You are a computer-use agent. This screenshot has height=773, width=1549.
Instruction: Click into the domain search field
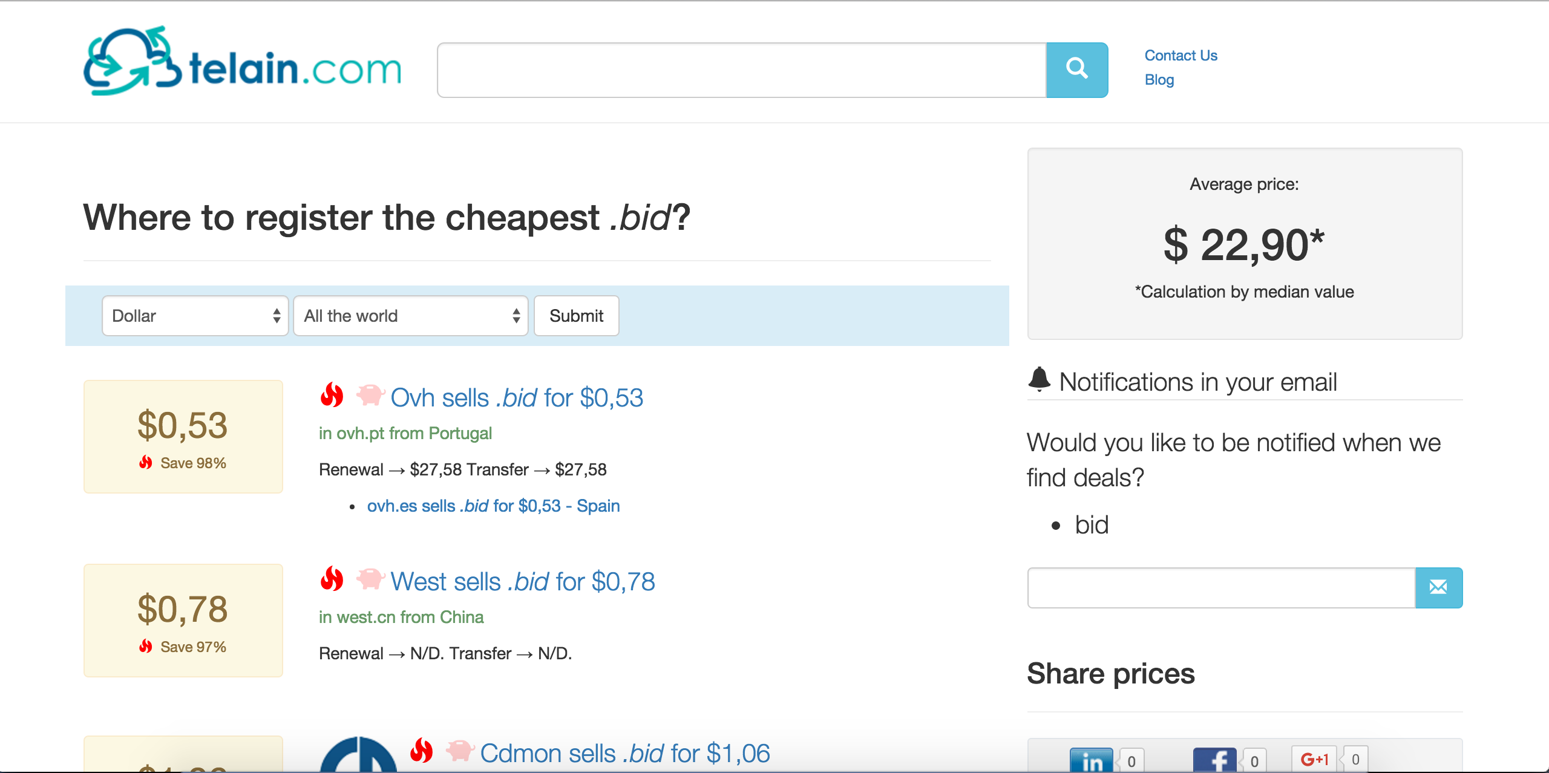741,70
